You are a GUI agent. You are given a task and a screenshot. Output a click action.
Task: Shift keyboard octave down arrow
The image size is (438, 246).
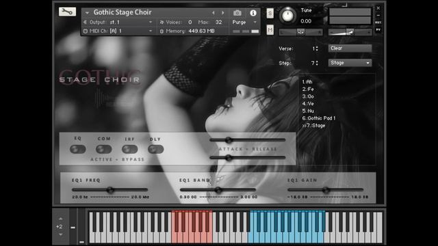pos(61,234)
